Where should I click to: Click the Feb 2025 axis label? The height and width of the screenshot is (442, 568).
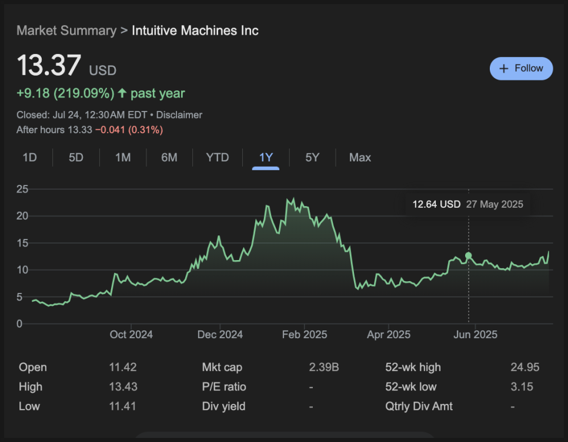(305, 335)
